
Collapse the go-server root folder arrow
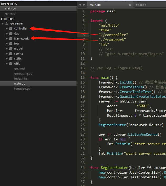click(x=3, y=23)
